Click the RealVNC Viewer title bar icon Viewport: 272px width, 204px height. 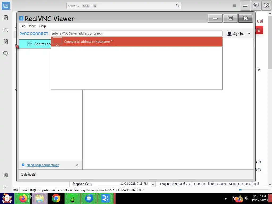pos(21,18)
